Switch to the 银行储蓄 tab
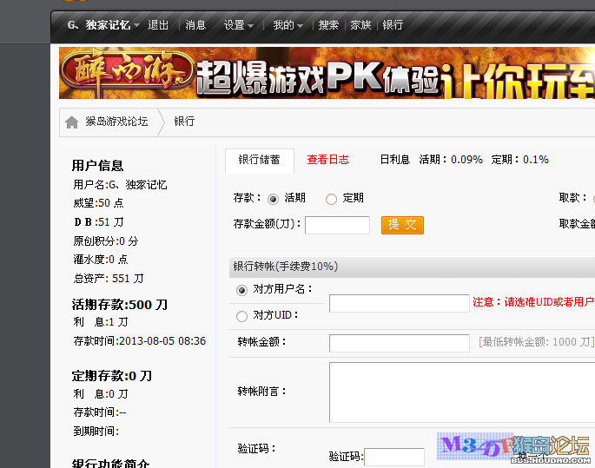 260,161
